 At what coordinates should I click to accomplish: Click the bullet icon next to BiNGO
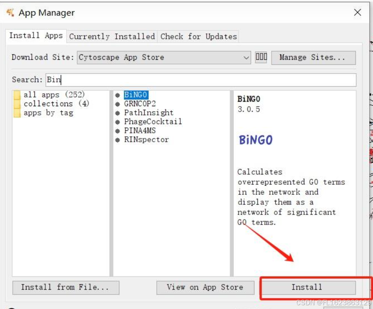coord(117,95)
